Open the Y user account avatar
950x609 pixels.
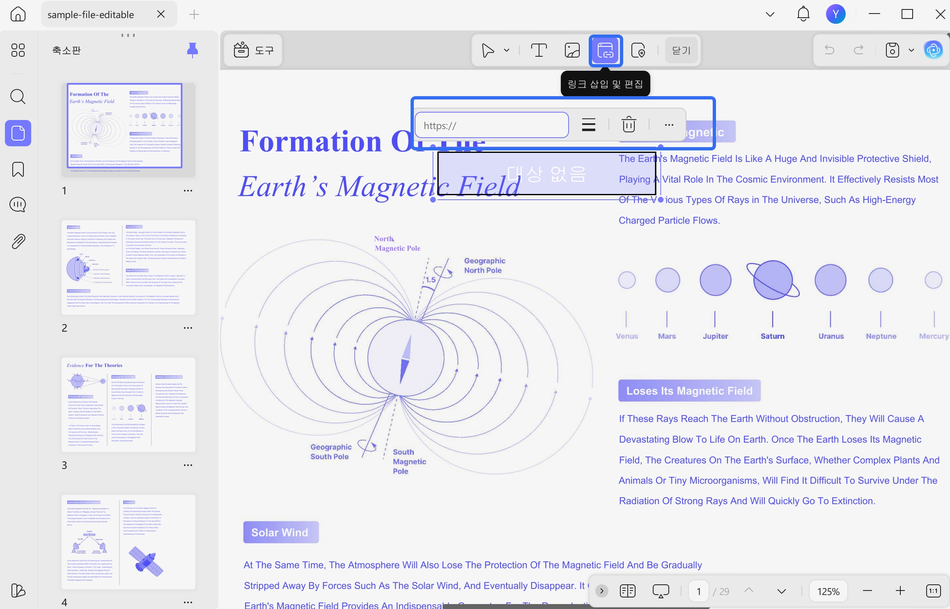[835, 14]
